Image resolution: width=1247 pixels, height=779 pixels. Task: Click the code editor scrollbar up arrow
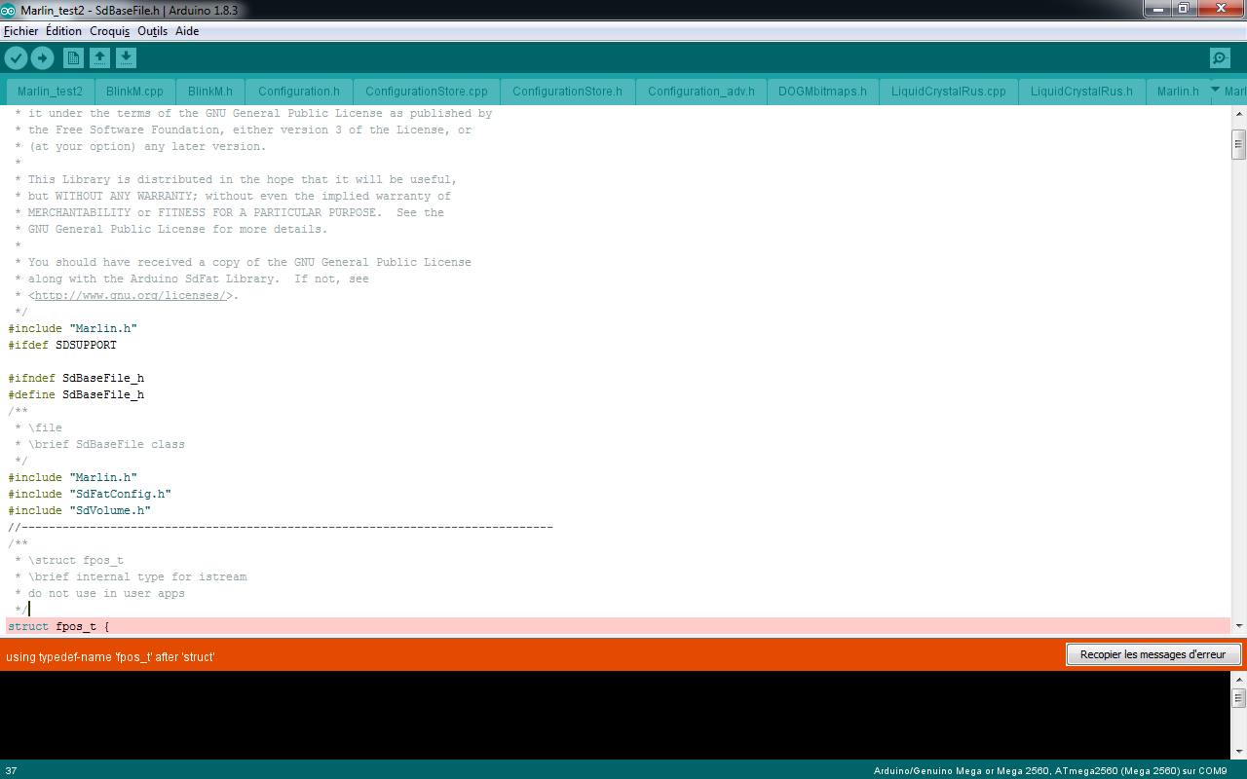[x=1238, y=113]
